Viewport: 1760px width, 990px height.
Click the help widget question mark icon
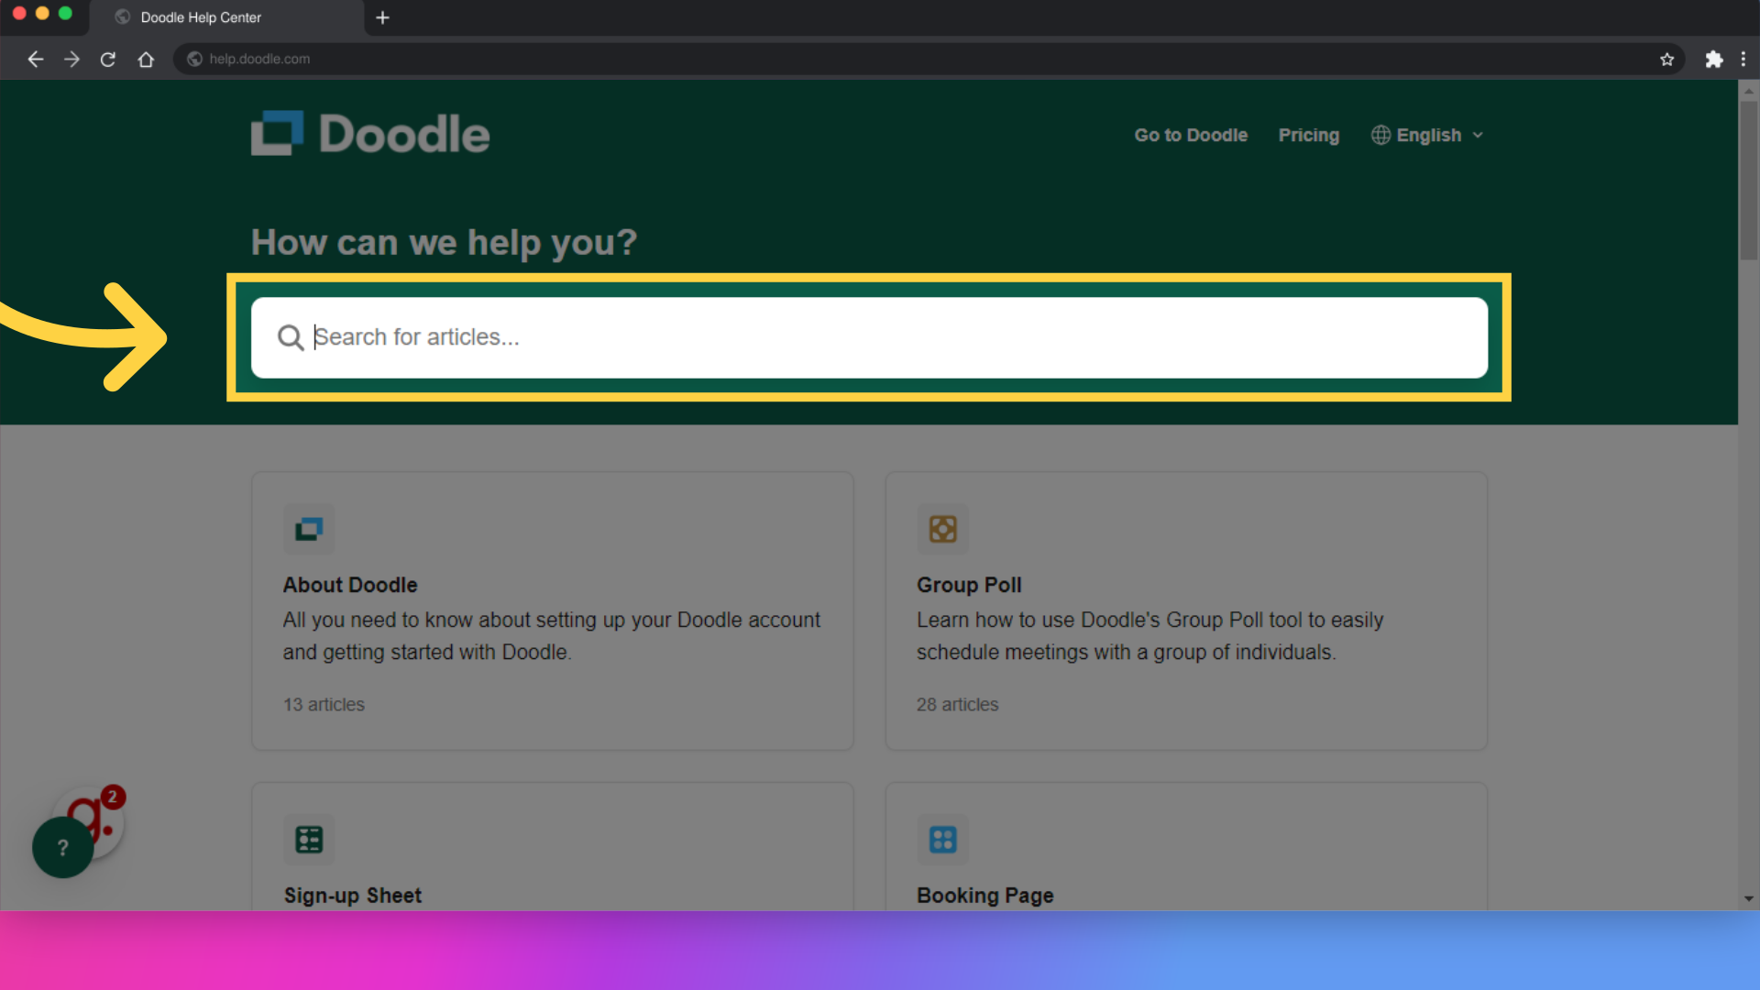(61, 846)
